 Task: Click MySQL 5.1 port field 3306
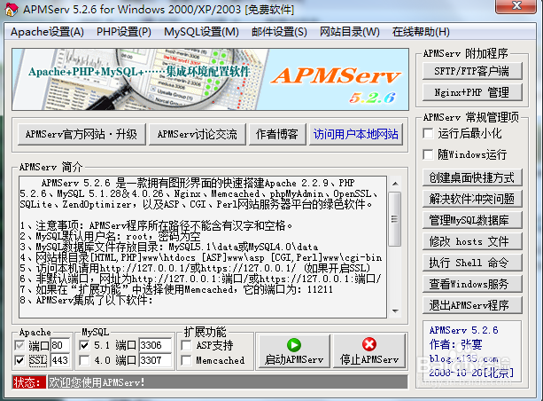tap(155, 345)
